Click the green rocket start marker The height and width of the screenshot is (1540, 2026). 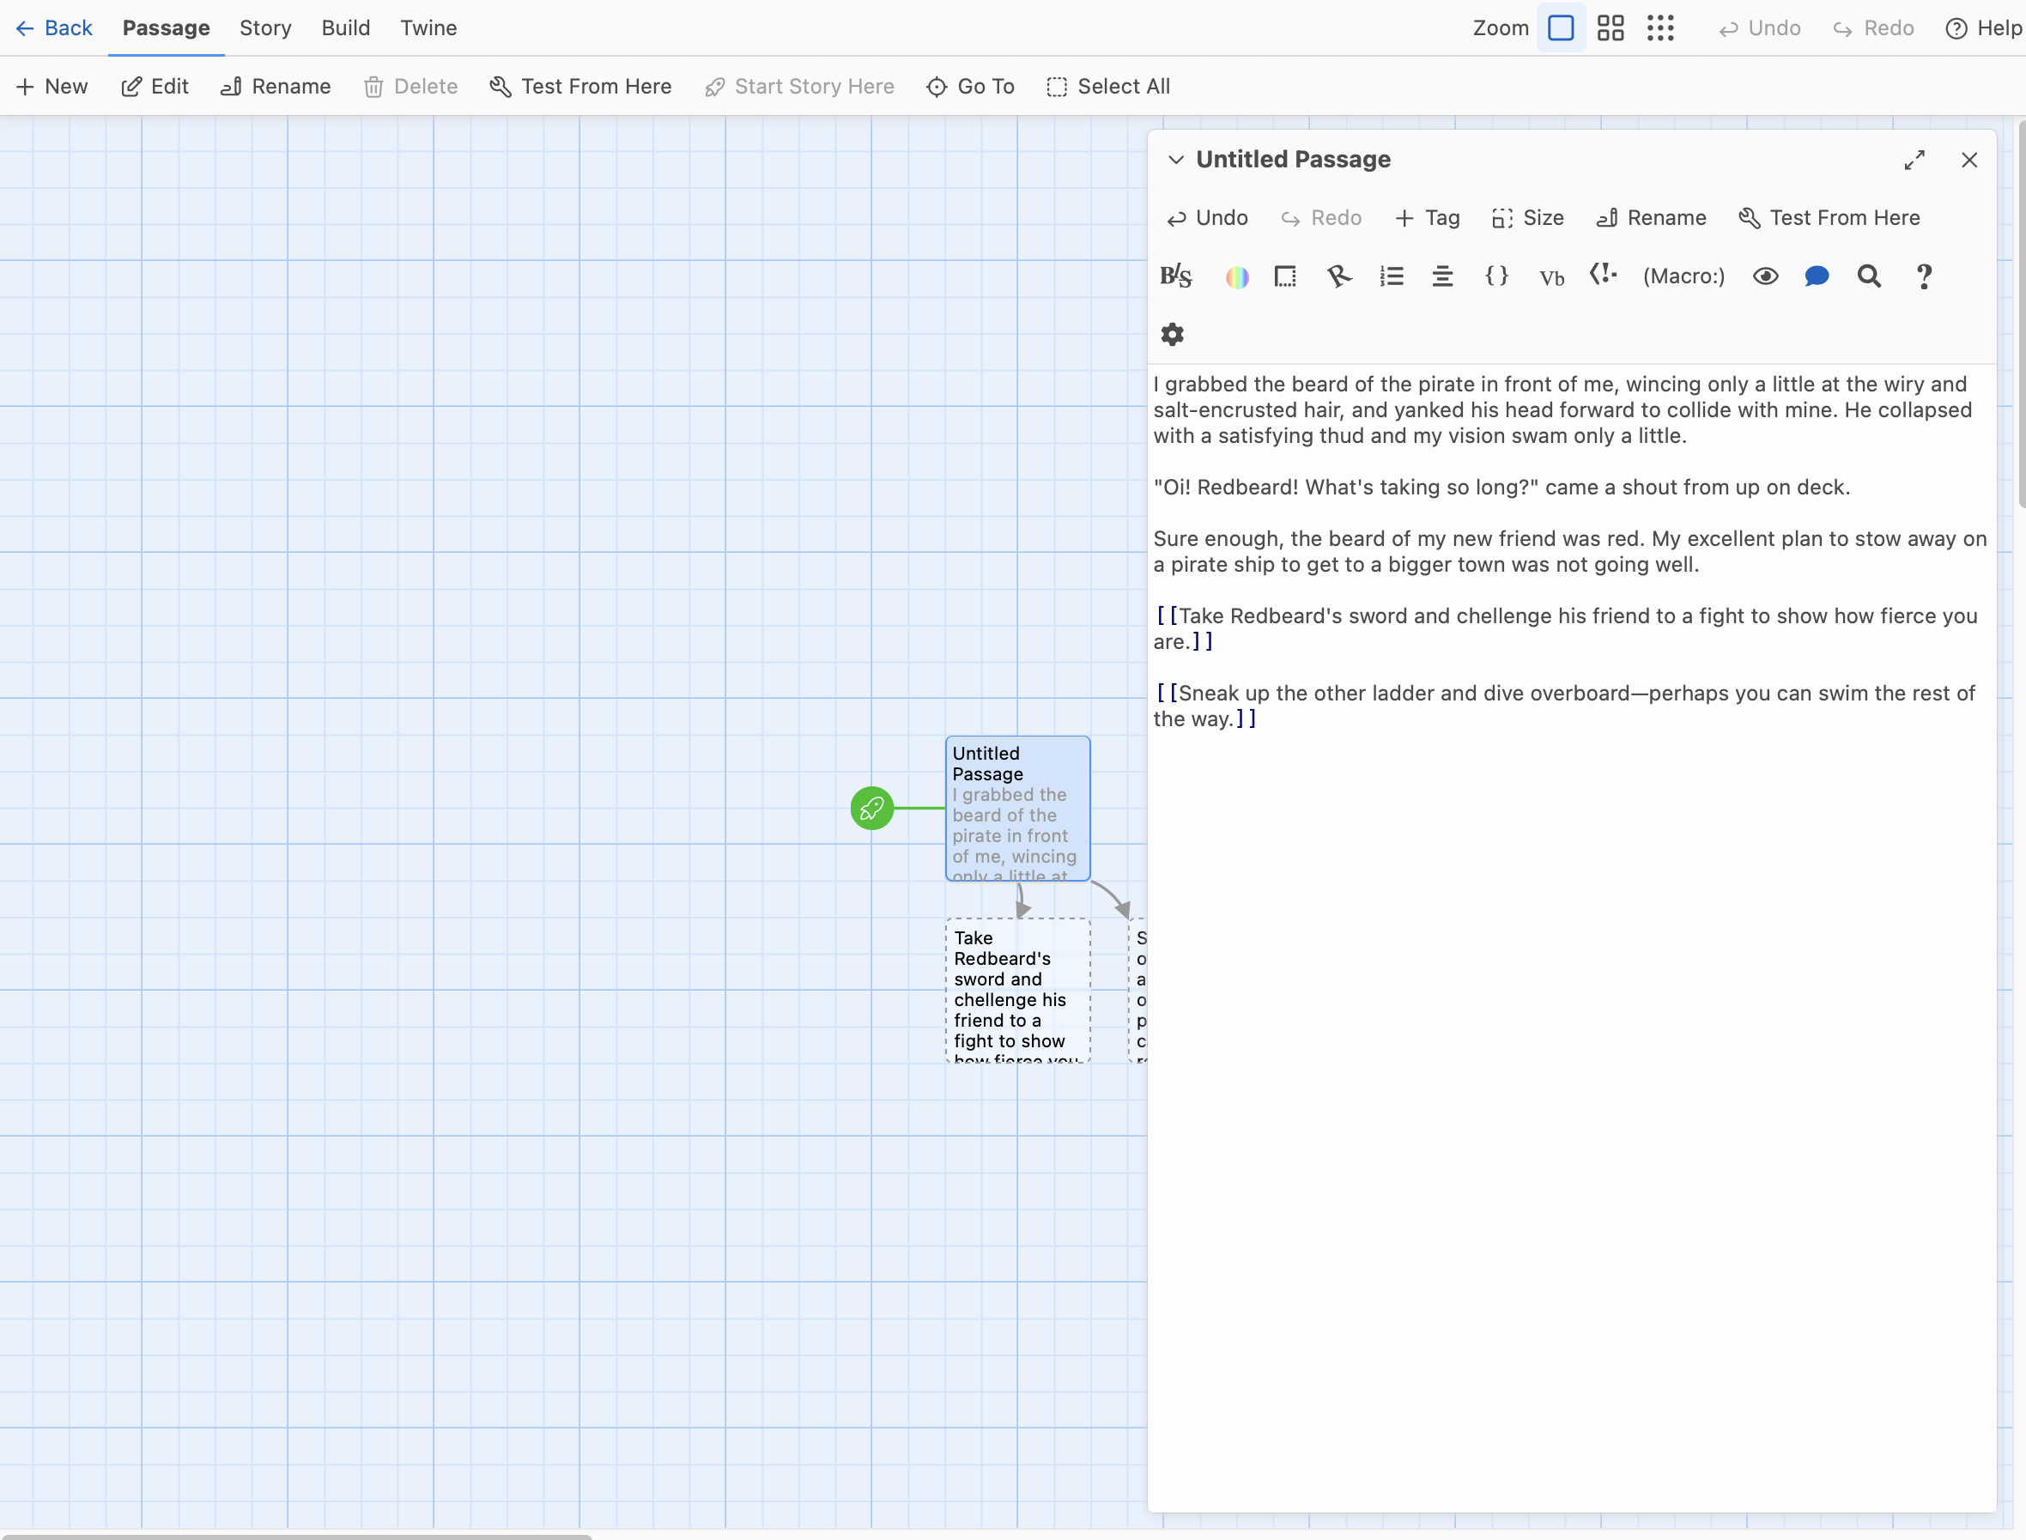click(872, 809)
